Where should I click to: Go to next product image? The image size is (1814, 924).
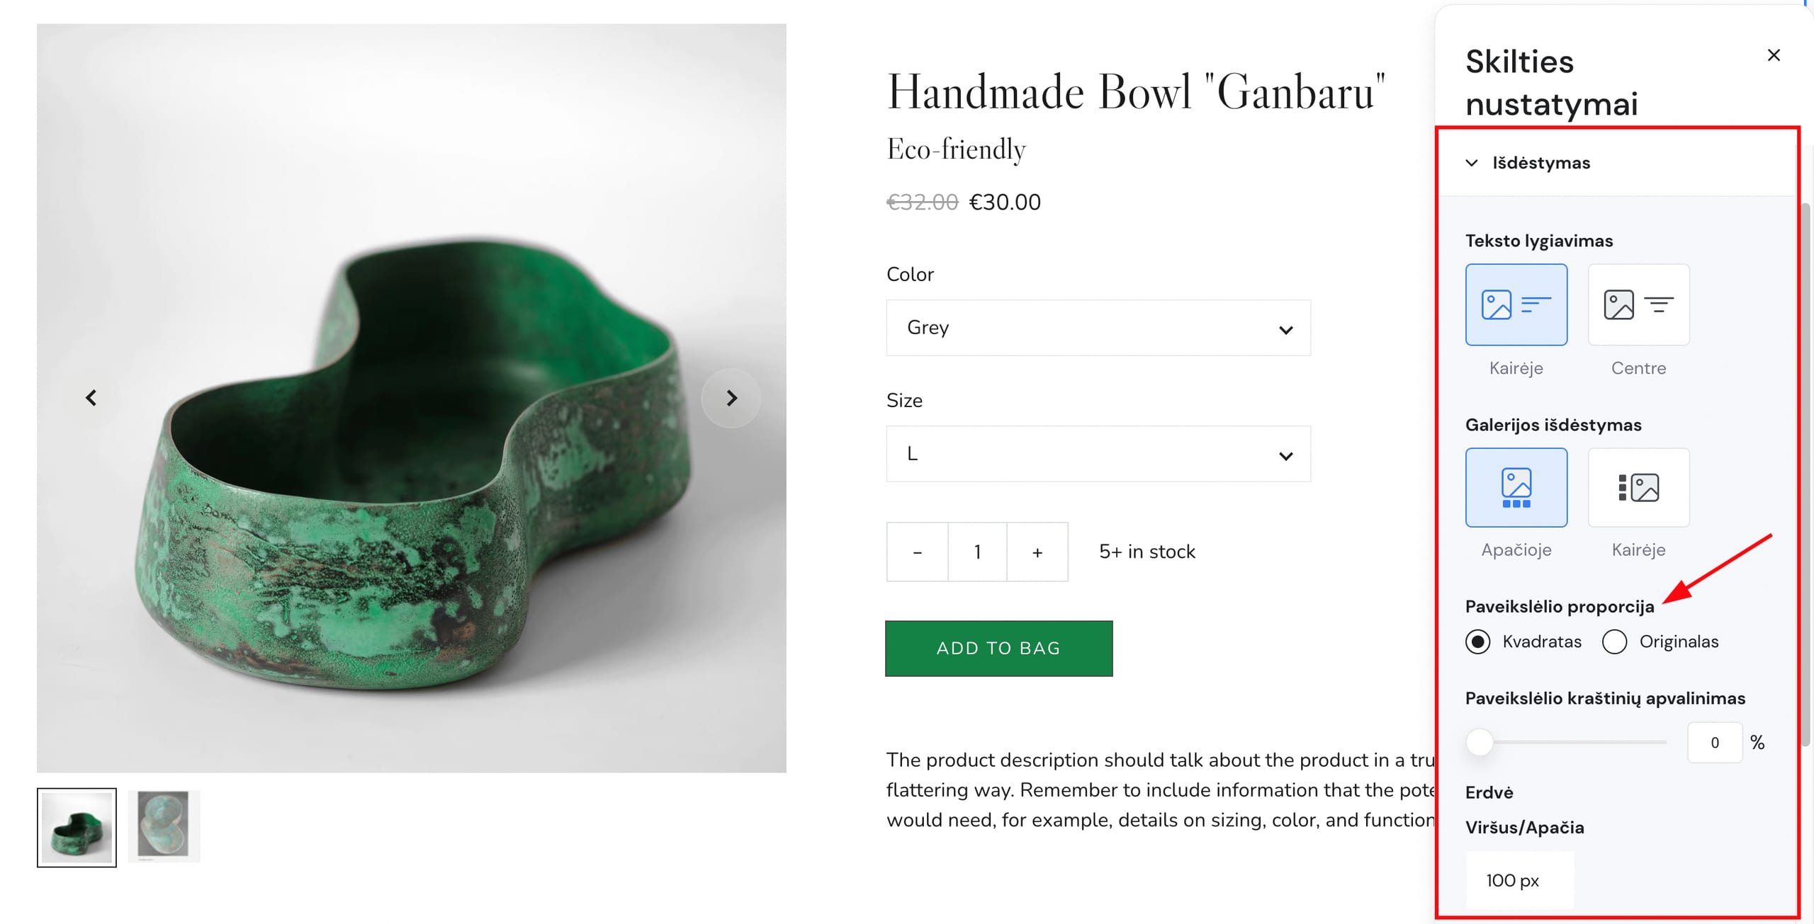(731, 398)
